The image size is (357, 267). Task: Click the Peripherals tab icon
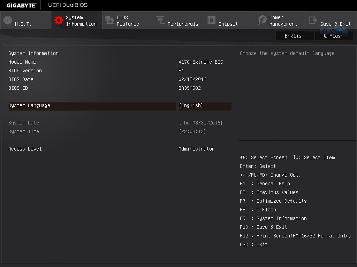[160, 21]
